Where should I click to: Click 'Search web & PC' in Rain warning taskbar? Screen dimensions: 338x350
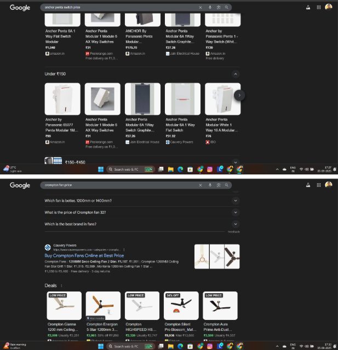pyautogui.click(x=131, y=346)
